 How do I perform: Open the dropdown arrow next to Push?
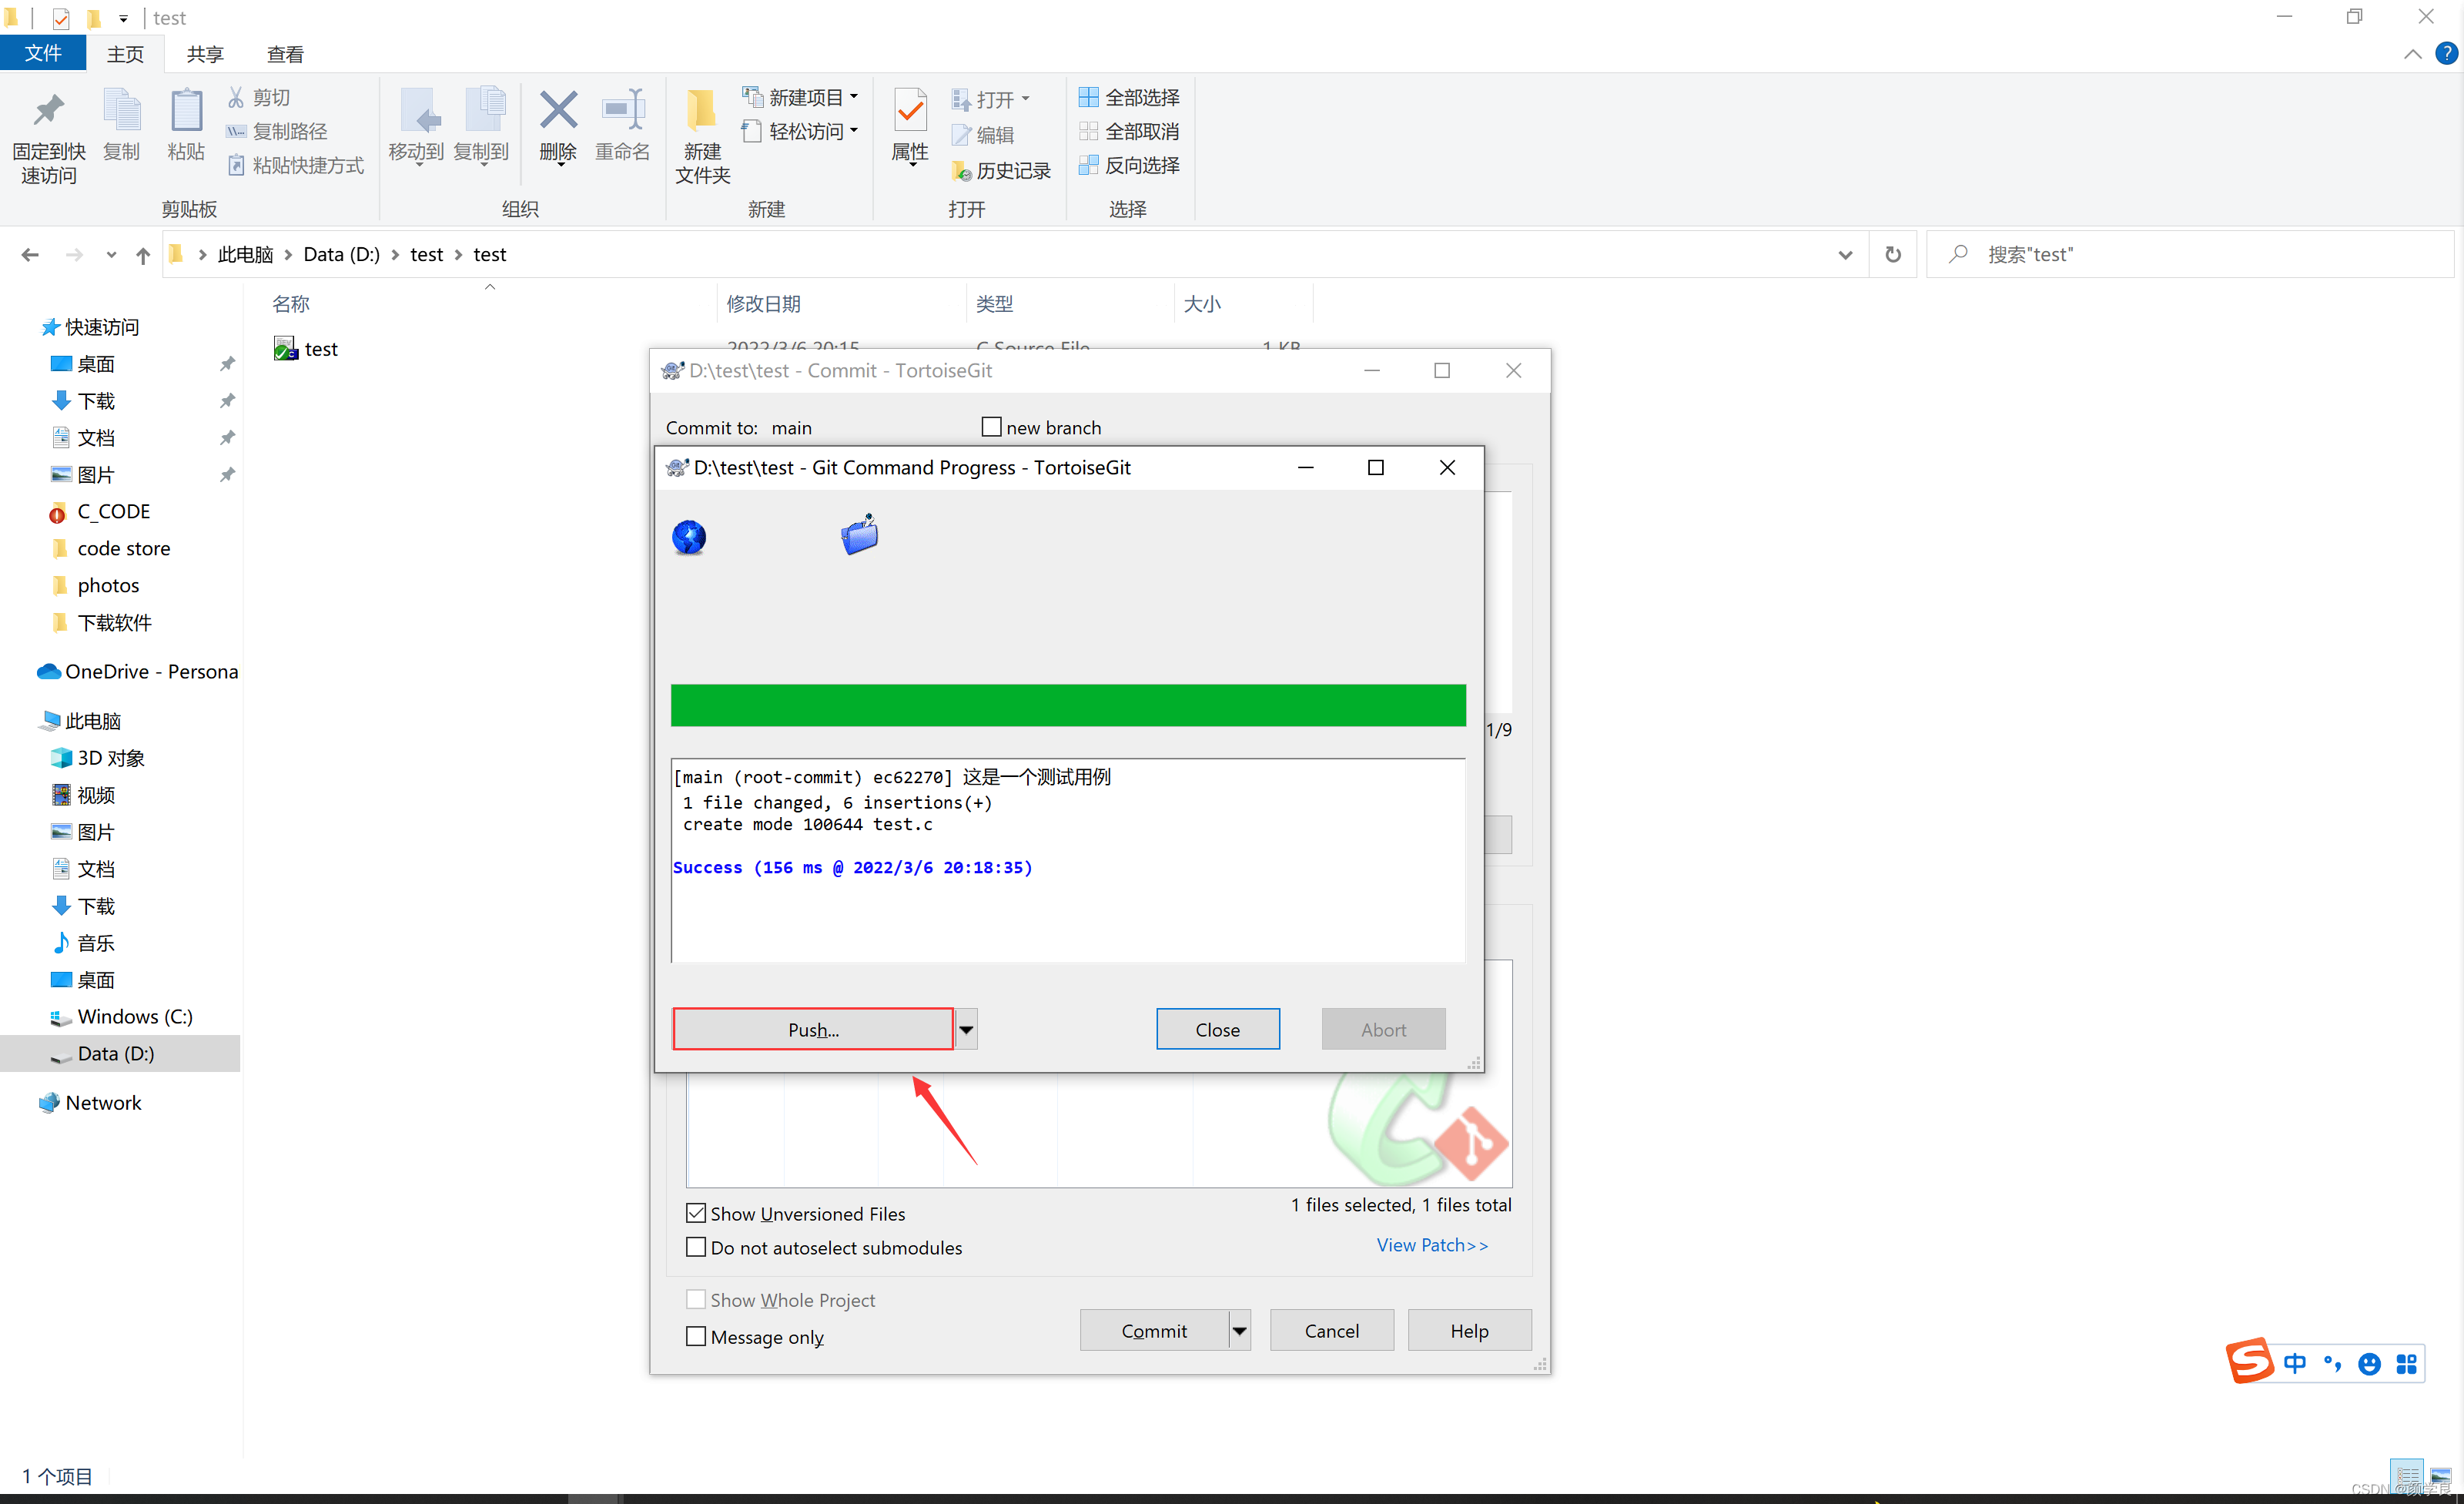tap(966, 1029)
